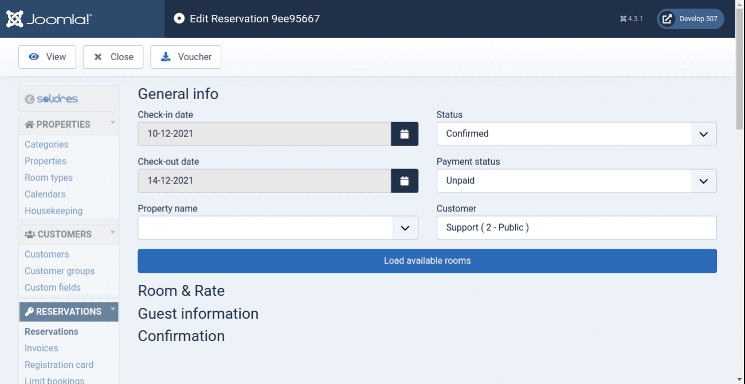Viewport: 745px width, 384px height.
Task: Collapse the Properties sidebar section
Action: tap(113, 123)
